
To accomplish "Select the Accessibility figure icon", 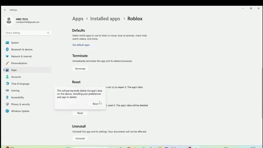I will click(7, 97).
